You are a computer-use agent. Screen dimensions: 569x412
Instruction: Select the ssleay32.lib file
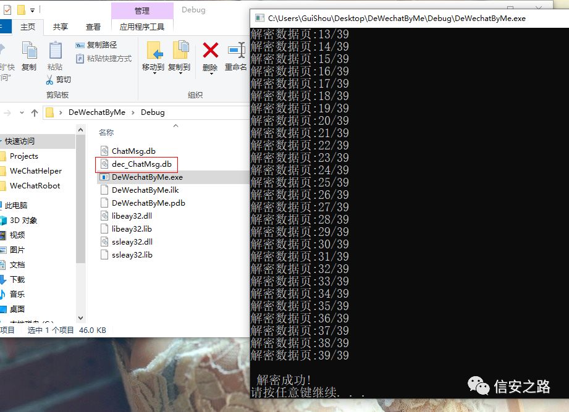coord(132,255)
